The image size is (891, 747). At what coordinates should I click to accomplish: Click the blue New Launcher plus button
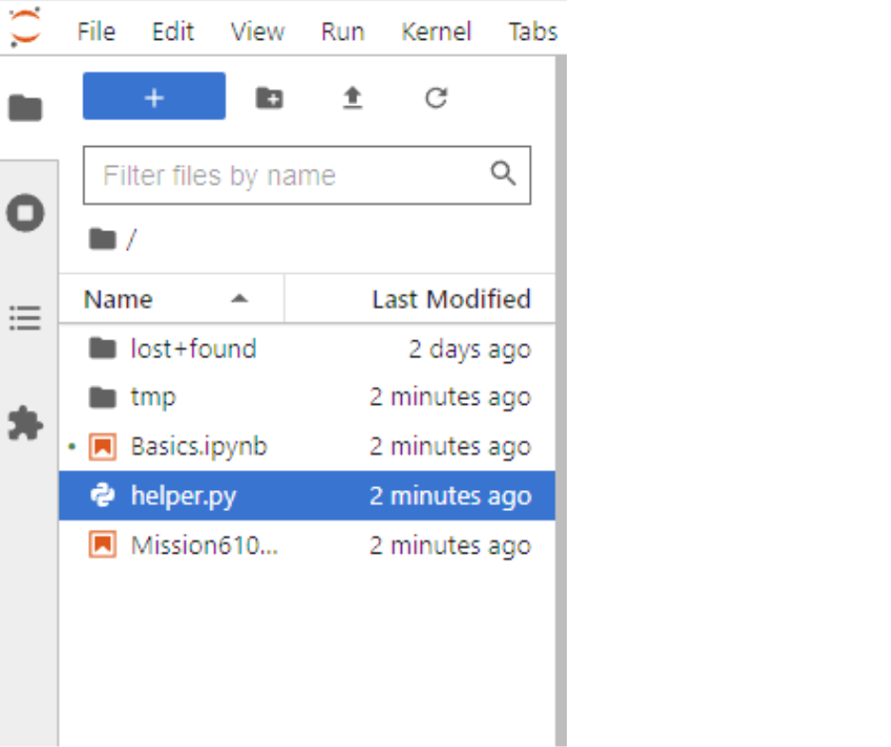(x=154, y=97)
